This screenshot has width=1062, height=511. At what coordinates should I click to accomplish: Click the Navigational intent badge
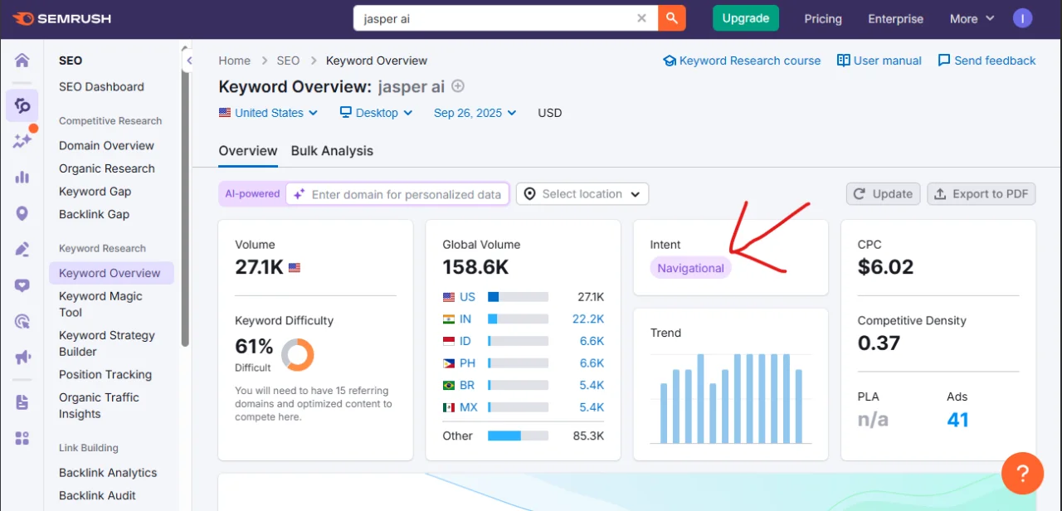pyautogui.click(x=690, y=268)
